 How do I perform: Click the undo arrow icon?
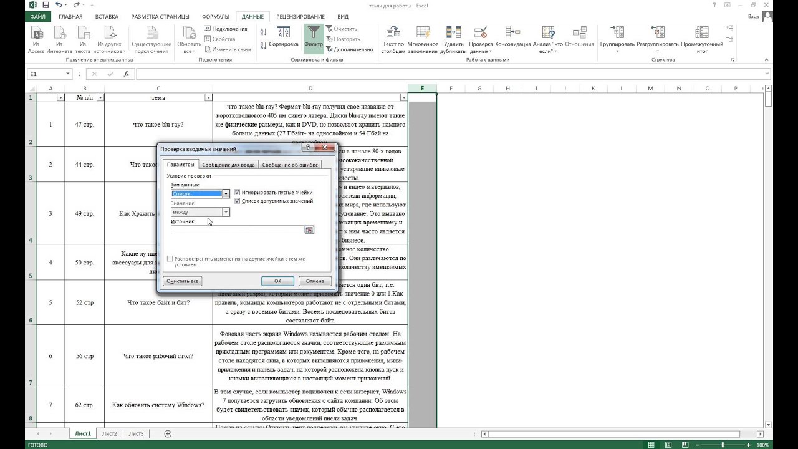click(59, 4)
